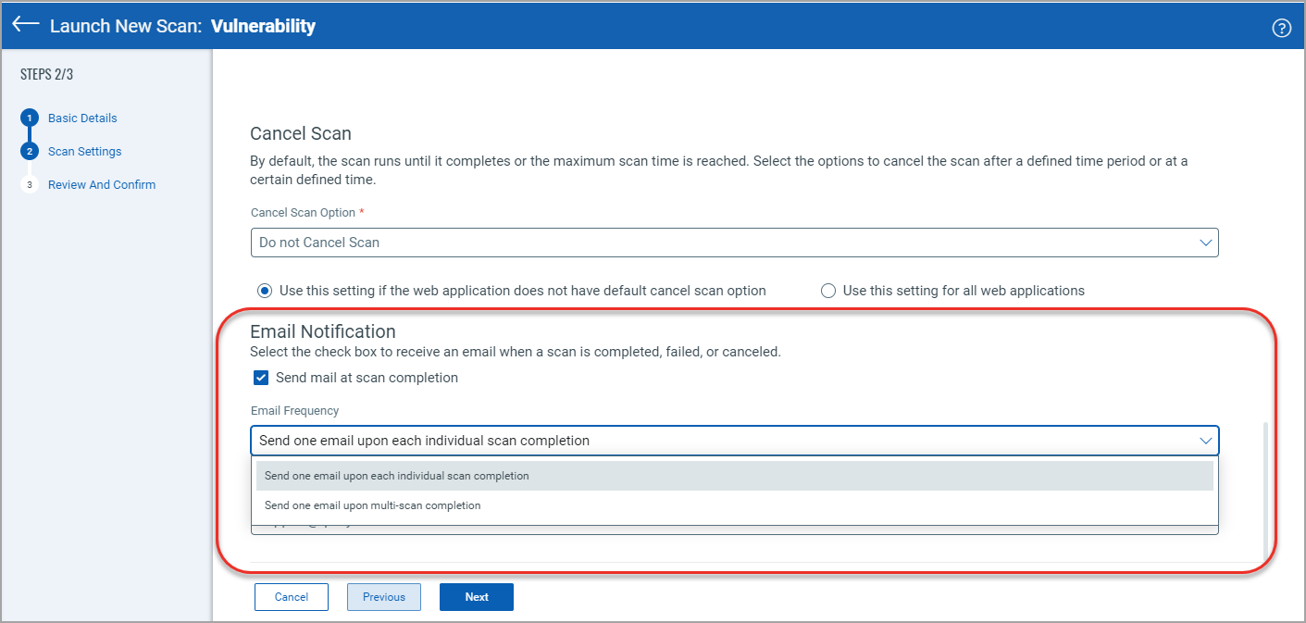Jump to Review And Confirm step
Viewport: 1306px width, 623px height.
pyautogui.click(x=102, y=185)
